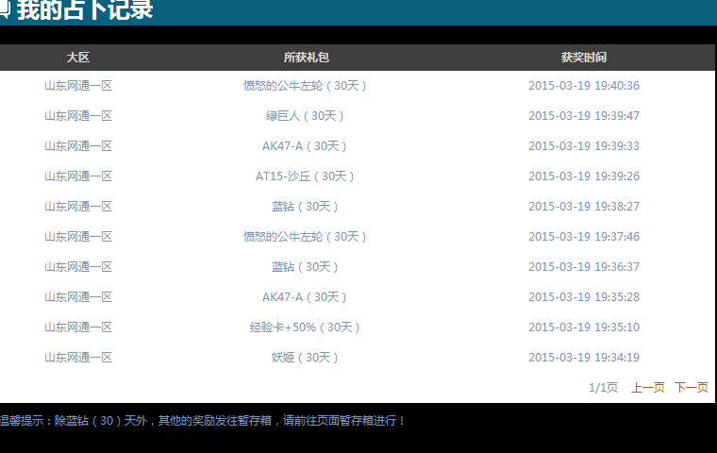Select AK47-A prize in 19:35:28 row
This screenshot has width=717, height=453.
(x=305, y=297)
